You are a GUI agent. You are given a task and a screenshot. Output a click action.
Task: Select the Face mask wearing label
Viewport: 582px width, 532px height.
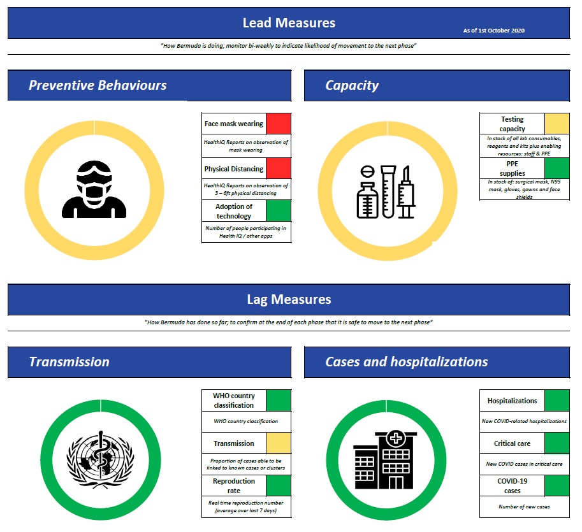pos(233,124)
